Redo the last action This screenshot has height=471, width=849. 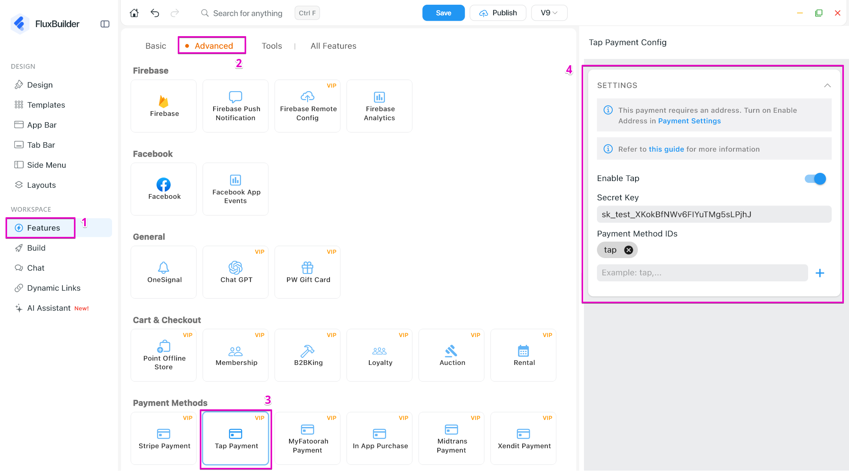(175, 13)
